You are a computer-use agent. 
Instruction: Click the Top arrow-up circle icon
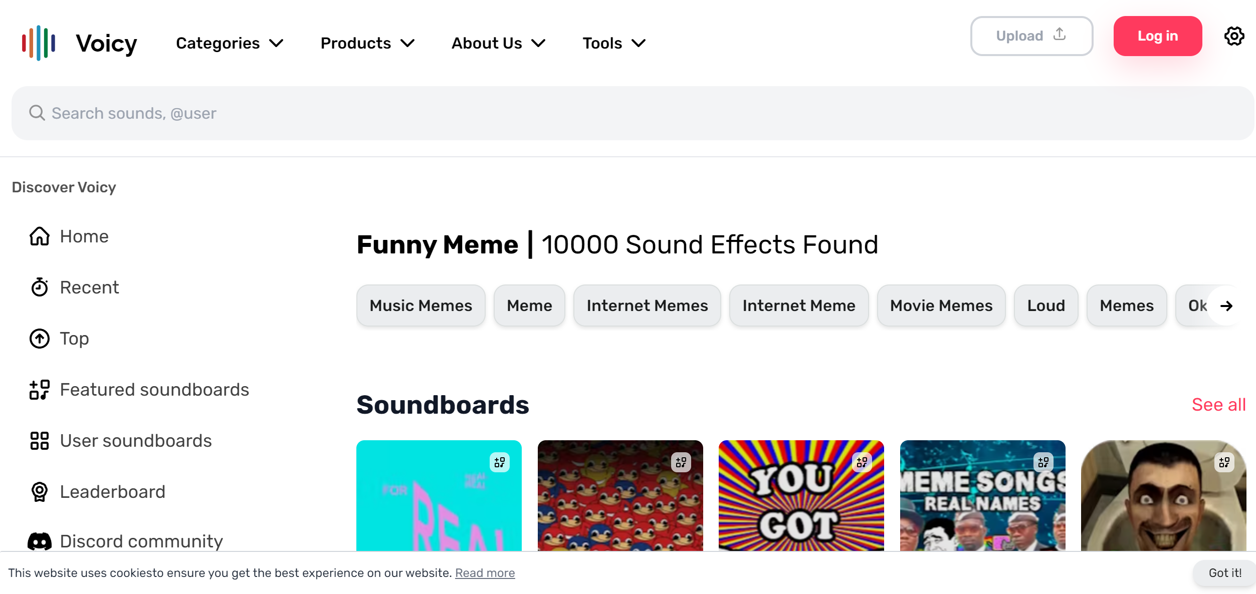click(x=40, y=339)
